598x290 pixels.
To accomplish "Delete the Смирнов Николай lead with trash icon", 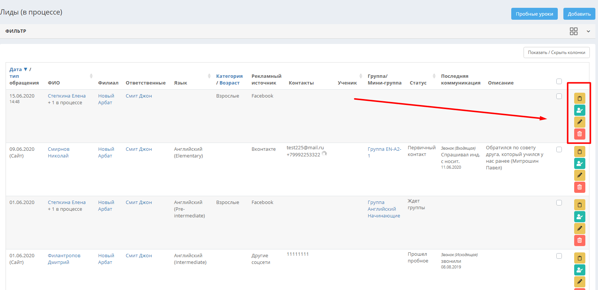I will (580, 187).
